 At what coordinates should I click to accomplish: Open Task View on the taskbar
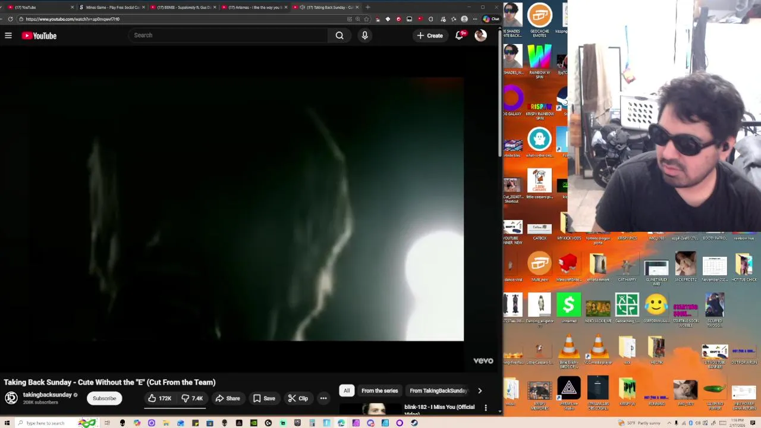click(x=108, y=423)
